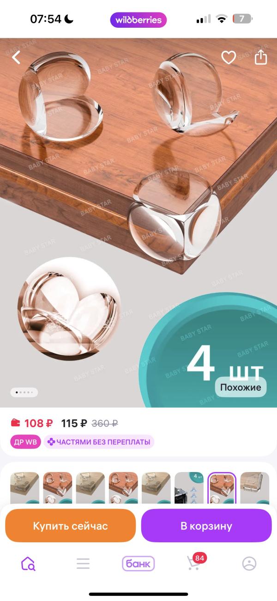The height and width of the screenshot is (601, 277).
Task: Open the profile icon in bottom bar
Action: click(x=249, y=564)
